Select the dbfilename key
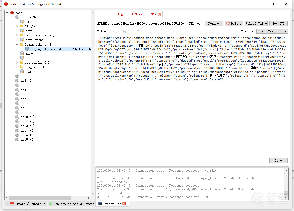This screenshot has width=294, height=211. (x=35, y=40)
